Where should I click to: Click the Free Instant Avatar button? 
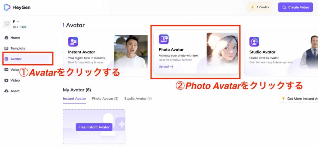[94, 127]
